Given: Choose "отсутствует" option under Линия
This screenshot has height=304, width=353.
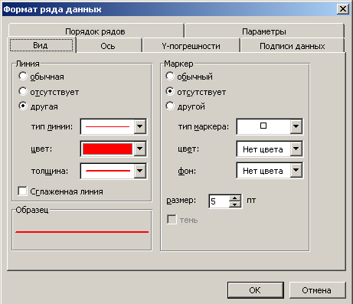Looking at the screenshot, I should [x=23, y=91].
